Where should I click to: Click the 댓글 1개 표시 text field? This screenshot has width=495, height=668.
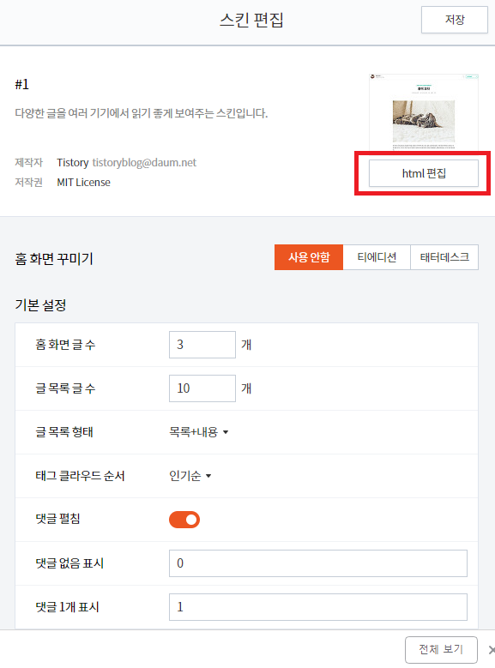click(318, 606)
